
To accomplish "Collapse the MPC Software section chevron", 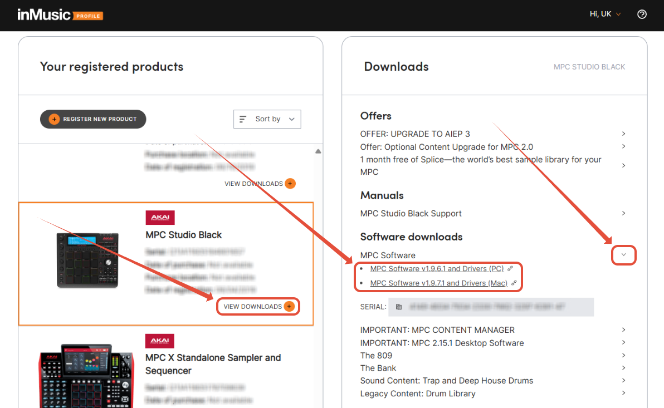I will click(x=624, y=255).
